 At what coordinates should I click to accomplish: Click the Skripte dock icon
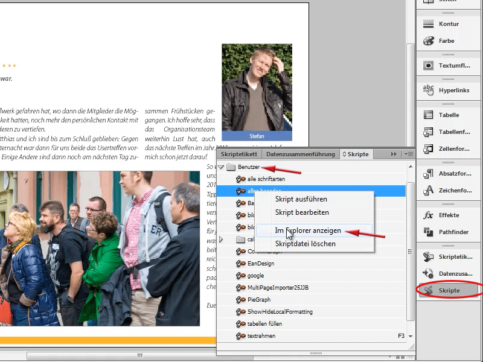428,290
